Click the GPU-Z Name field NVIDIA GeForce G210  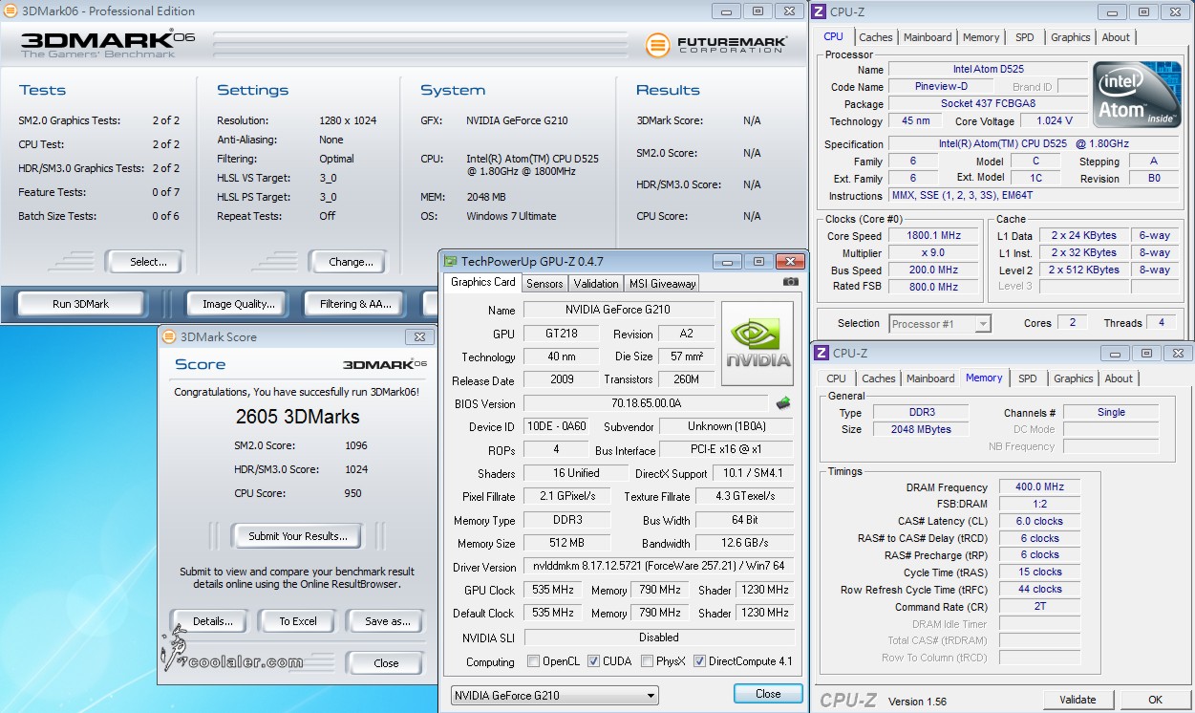point(618,310)
